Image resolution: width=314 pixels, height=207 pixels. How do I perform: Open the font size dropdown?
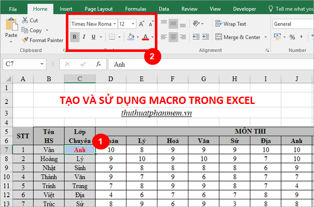click(134, 24)
